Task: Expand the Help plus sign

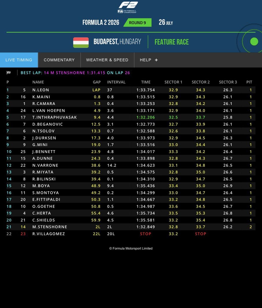Action: click(x=156, y=60)
